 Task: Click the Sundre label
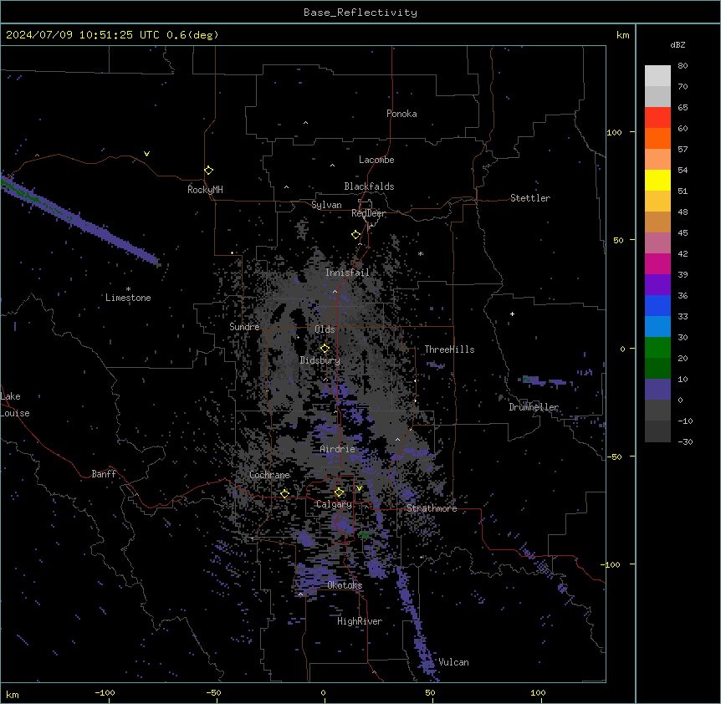click(244, 327)
